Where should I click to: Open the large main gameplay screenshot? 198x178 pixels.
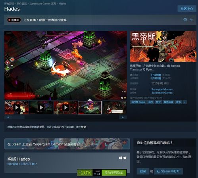point(65,65)
